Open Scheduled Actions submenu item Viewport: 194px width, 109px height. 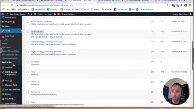(10, 58)
